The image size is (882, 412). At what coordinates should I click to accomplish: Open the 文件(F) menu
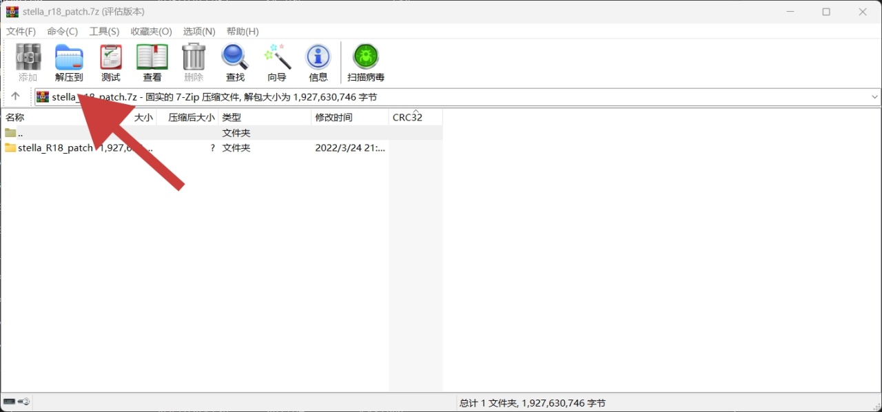click(x=21, y=31)
